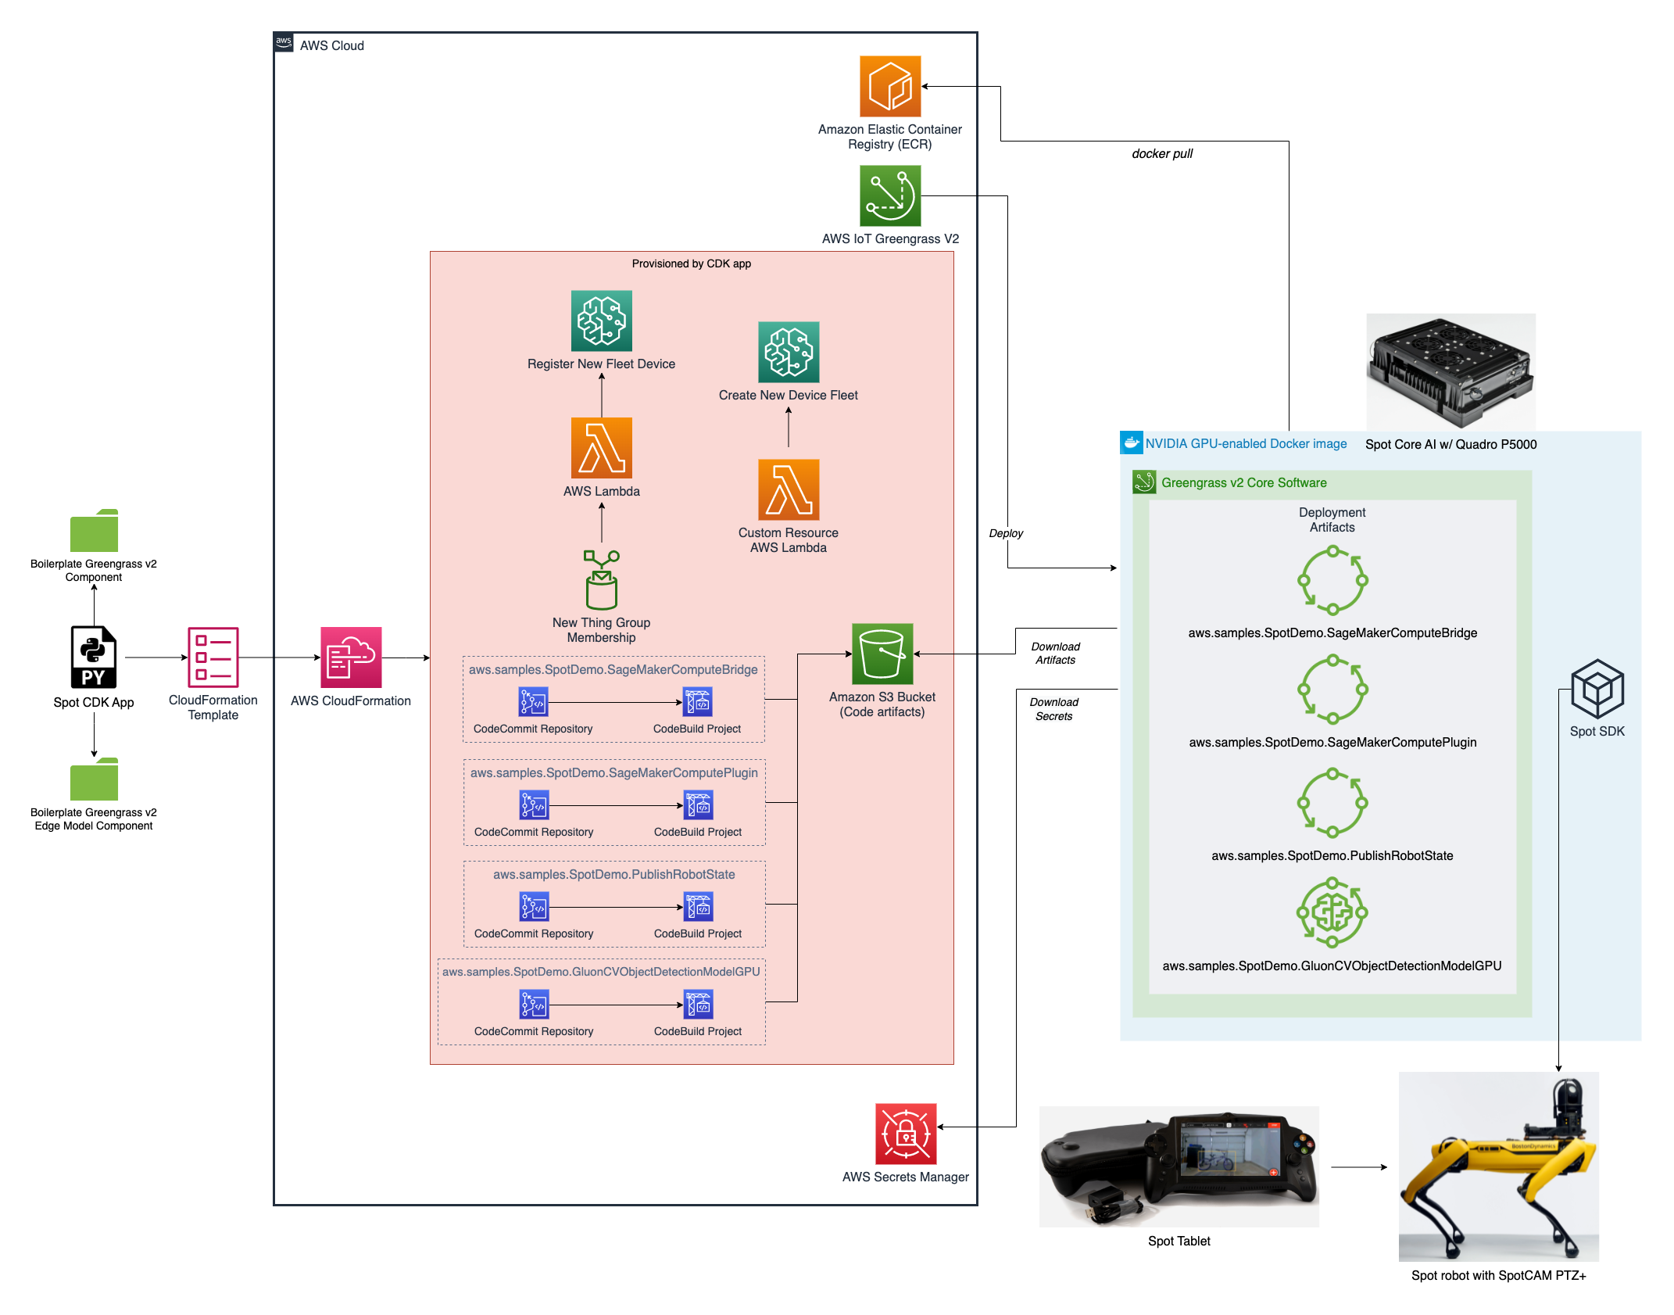The image size is (1674, 1315).
Task: Select the AWS IoT Greengrass V2 icon
Action: click(x=889, y=195)
